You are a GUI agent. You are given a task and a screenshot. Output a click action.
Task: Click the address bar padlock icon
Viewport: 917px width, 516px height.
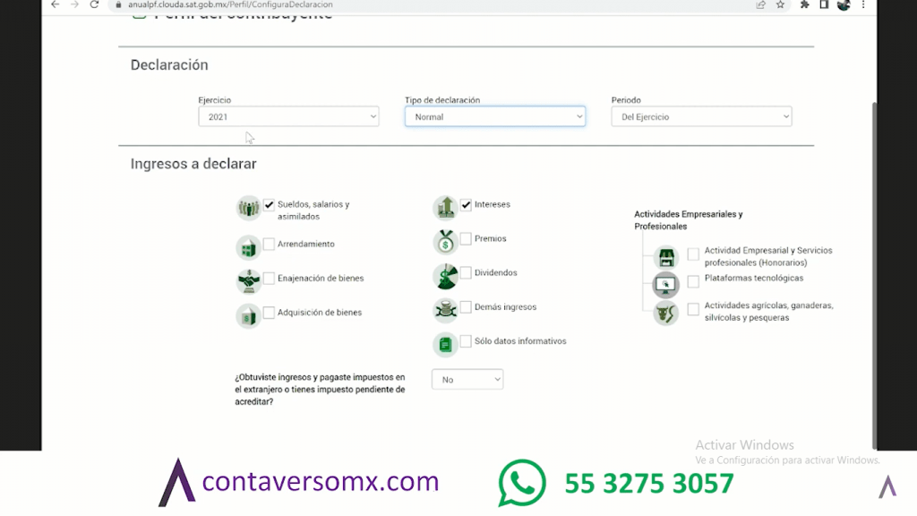(x=119, y=4)
